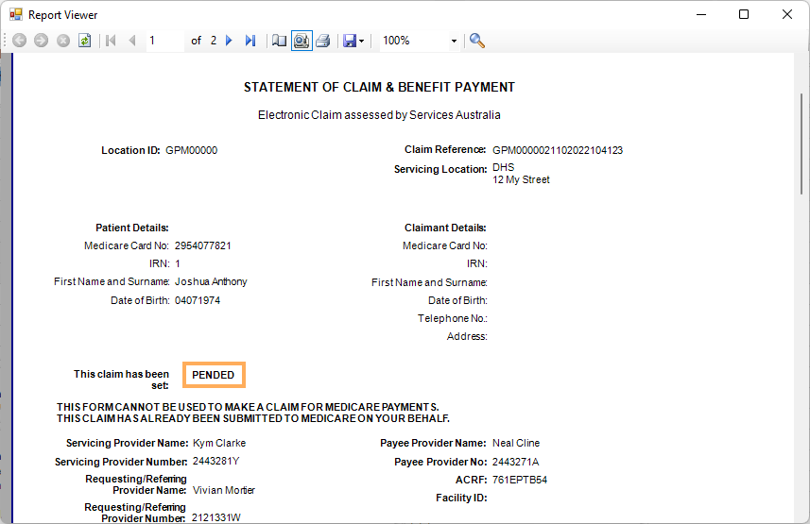The image size is (810, 524).
Task: Click the current page number field
Action: click(164, 41)
